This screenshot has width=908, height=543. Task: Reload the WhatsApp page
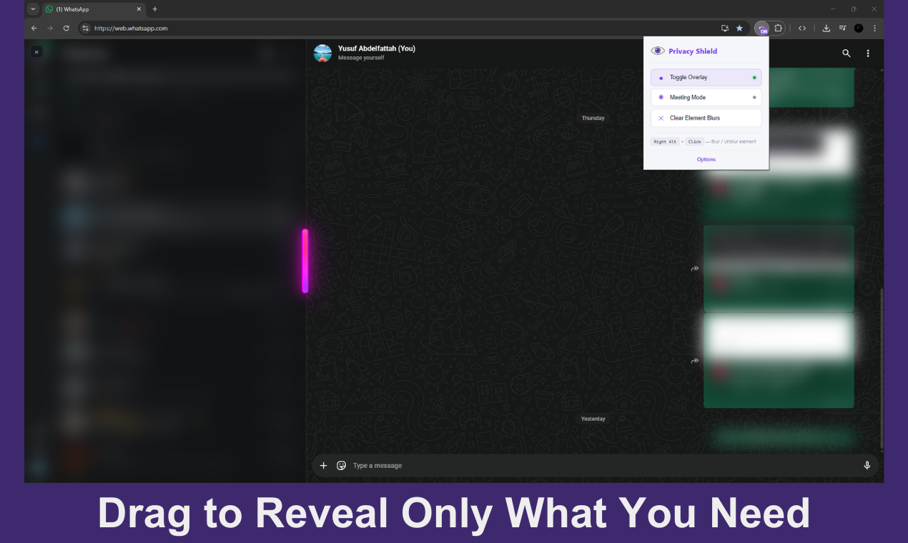click(66, 28)
